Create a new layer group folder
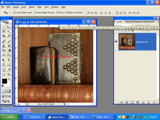Viewport: 160px width, 120px height. point(143,102)
